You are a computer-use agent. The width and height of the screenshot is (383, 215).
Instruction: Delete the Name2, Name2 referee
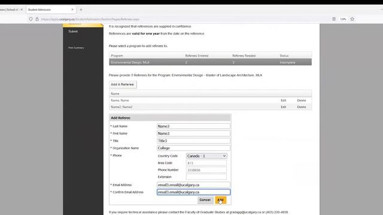(302, 107)
